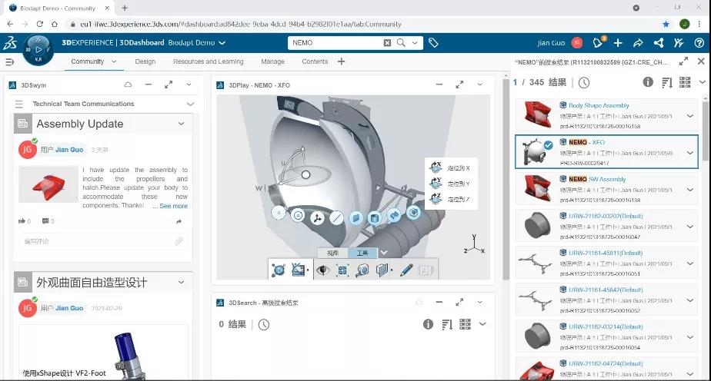The height and width of the screenshot is (381, 711).
Task: Select the explode view tool in 3DPlay toolbar
Action: click(342, 270)
